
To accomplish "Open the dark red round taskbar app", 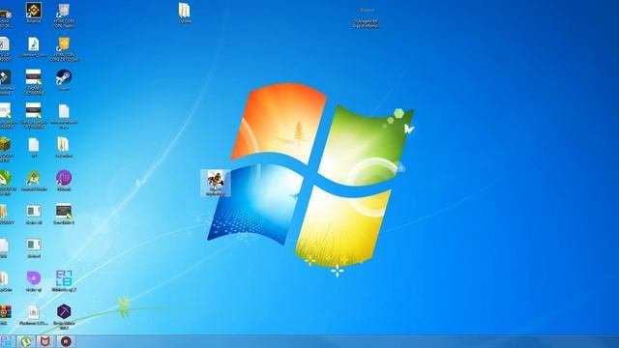I will tap(66, 341).
